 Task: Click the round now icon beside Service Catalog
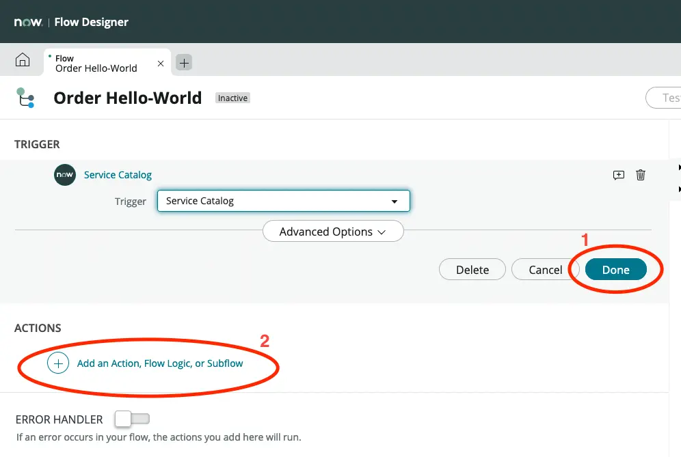pos(64,175)
